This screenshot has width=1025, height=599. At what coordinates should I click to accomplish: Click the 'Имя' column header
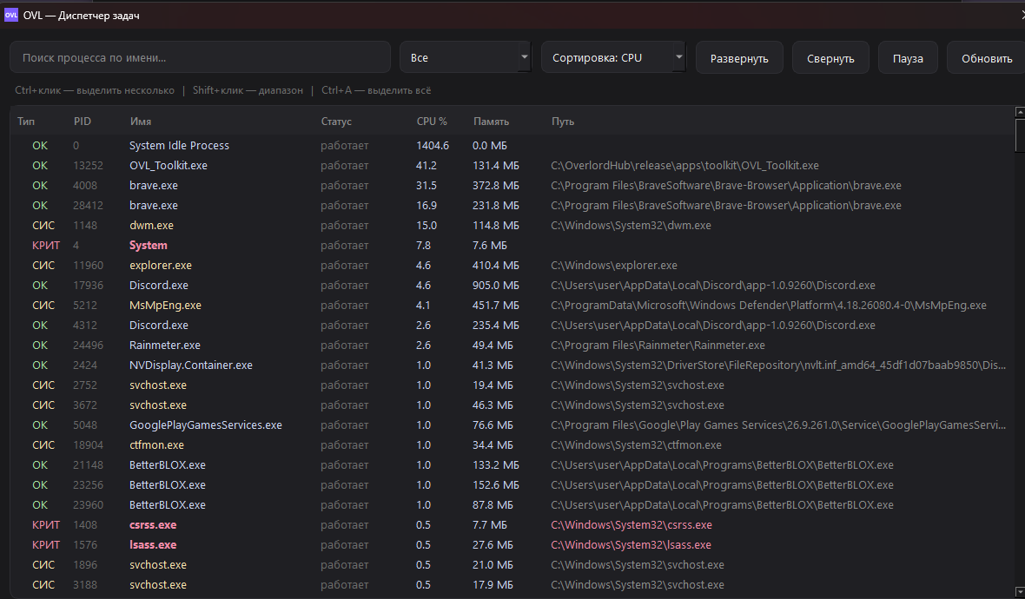141,122
